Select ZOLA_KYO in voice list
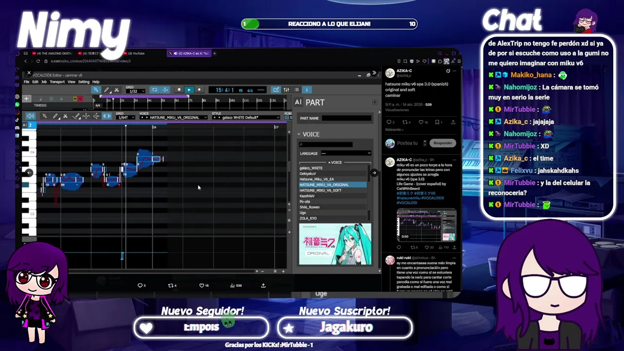This screenshot has height=351, width=624. (333, 218)
